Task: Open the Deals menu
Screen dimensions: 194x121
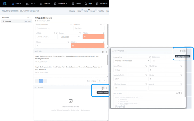Action: [x=17, y=3]
